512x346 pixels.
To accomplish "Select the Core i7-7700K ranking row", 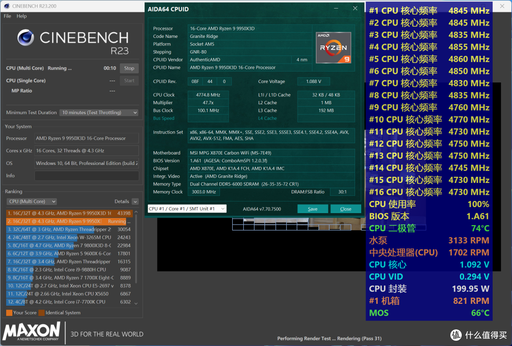I will pyautogui.click(x=69, y=302).
